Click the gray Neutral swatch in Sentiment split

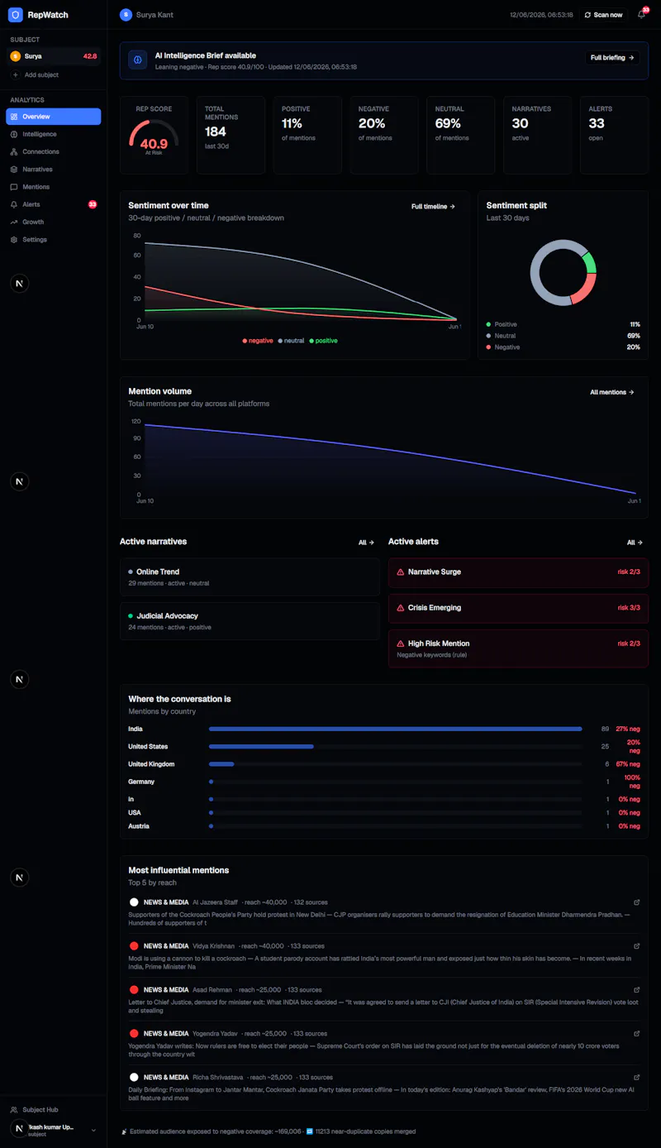coord(488,336)
